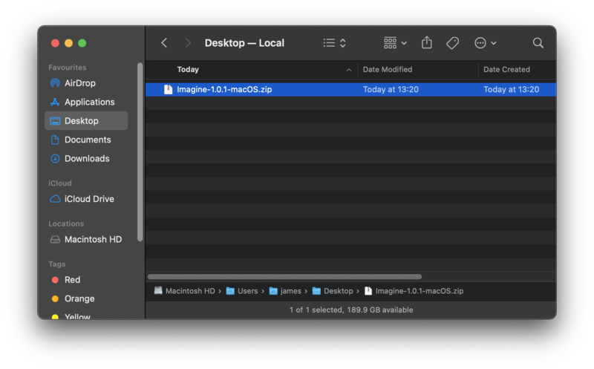Open AirDrop in the sidebar
The height and width of the screenshot is (369, 594).
pos(86,83)
